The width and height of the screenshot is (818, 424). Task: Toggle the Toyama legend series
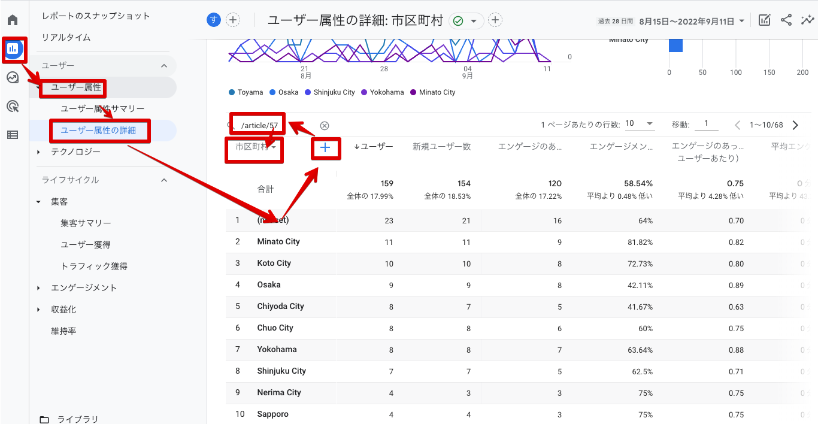tap(246, 92)
